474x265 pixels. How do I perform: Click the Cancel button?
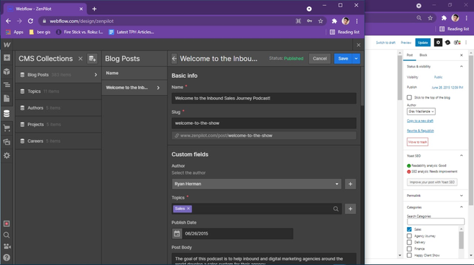[x=319, y=59]
